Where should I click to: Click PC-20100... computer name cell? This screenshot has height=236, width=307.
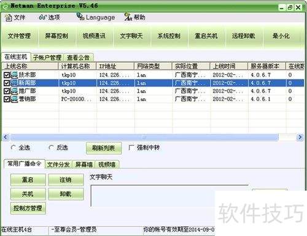point(77,99)
